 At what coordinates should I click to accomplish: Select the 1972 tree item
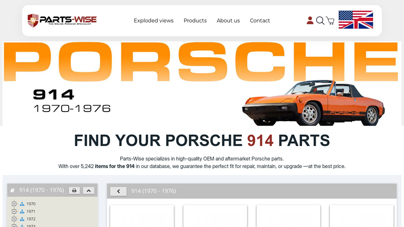coord(31,219)
